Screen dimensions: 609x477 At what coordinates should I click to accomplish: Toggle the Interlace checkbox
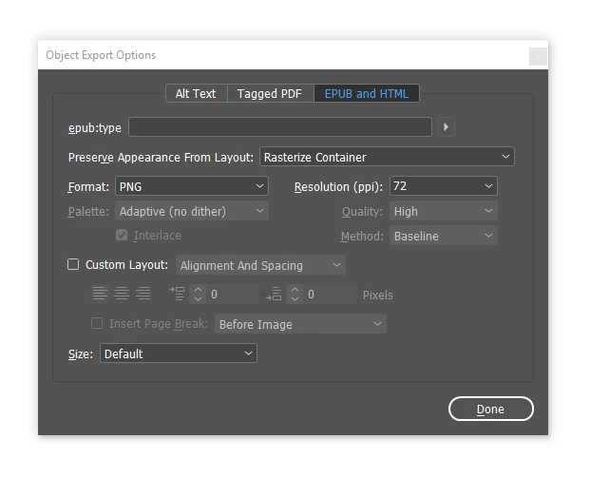(122, 235)
